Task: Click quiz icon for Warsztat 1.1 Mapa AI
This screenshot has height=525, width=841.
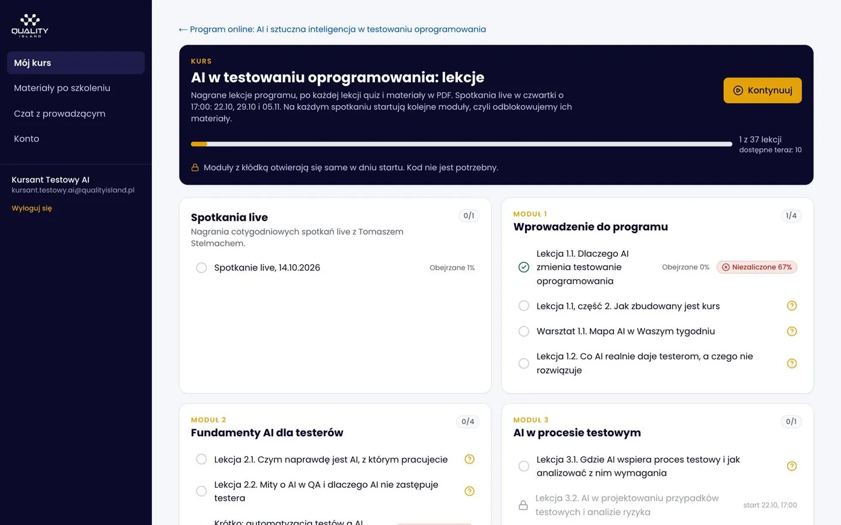Action: (x=792, y=331)
